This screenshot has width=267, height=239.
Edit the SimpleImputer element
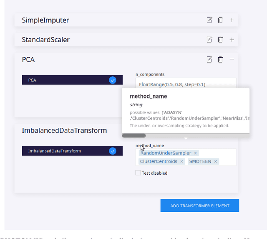(x=209, y=20)
